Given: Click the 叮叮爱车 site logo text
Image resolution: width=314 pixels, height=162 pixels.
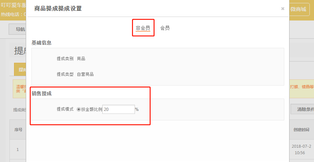Looking at the screenshot, I should coord(13,6).
